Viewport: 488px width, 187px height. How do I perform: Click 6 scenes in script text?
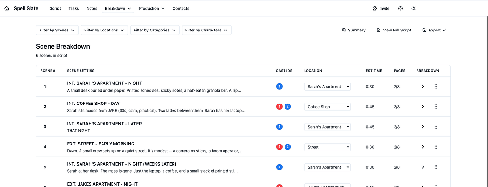(51, 55)
